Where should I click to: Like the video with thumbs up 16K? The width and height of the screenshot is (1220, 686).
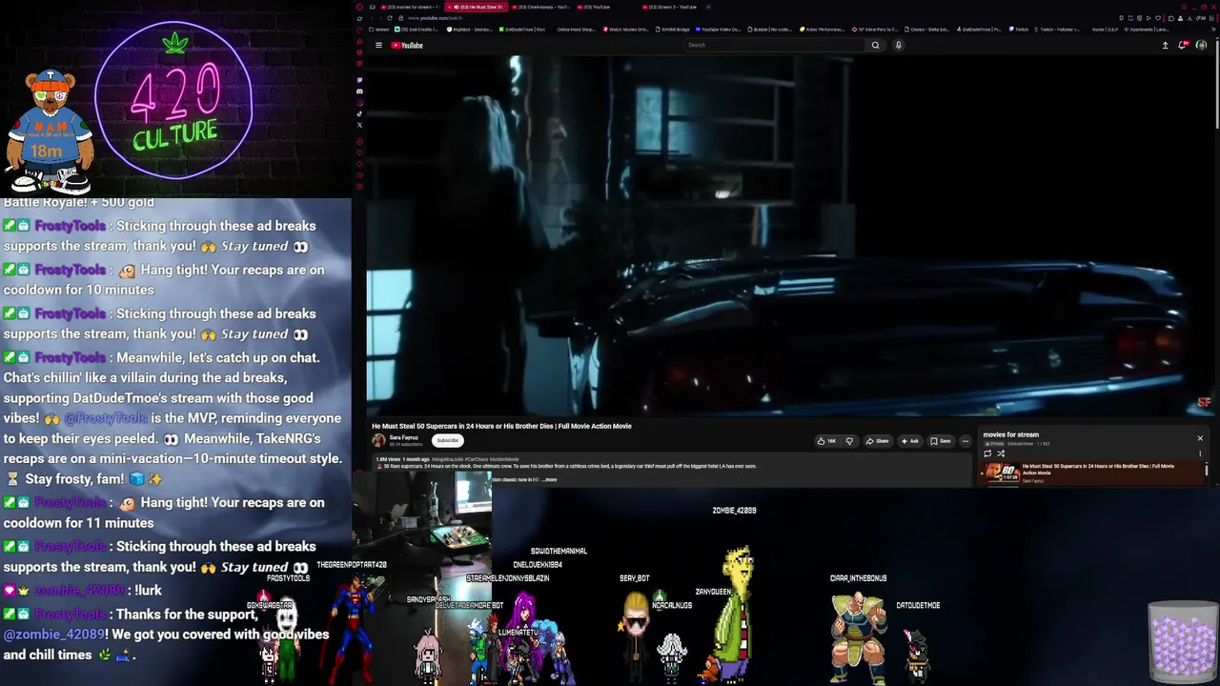click(825, 441)
